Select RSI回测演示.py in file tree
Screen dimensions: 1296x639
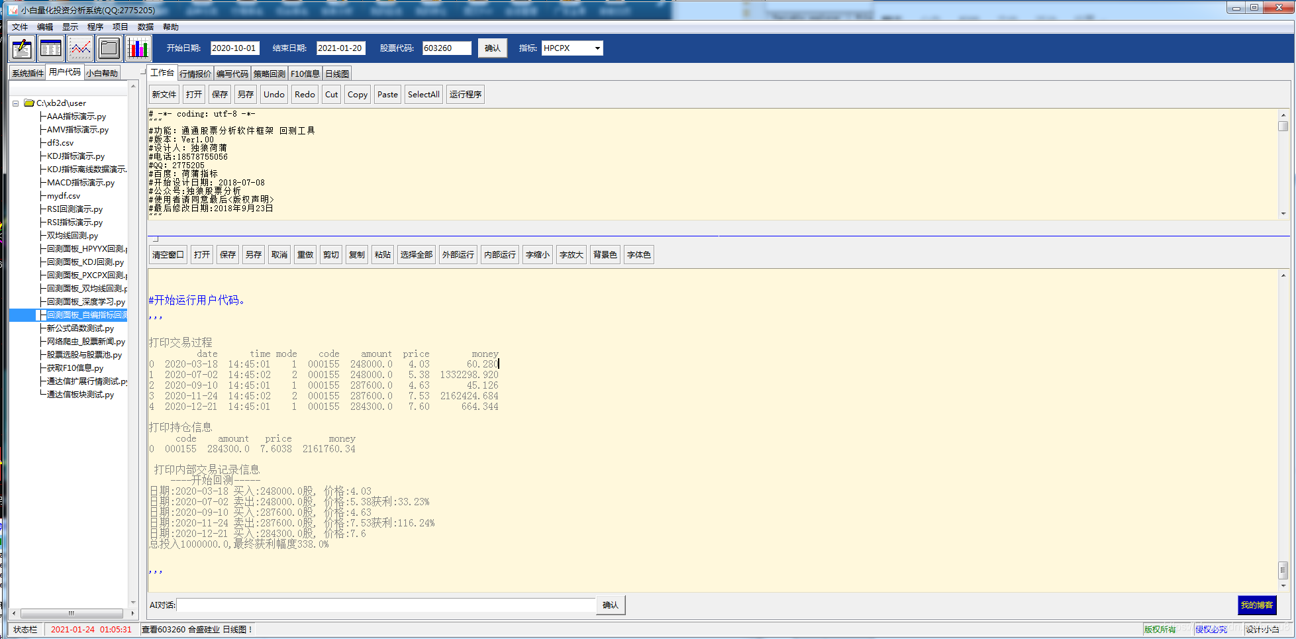[75, 209]
